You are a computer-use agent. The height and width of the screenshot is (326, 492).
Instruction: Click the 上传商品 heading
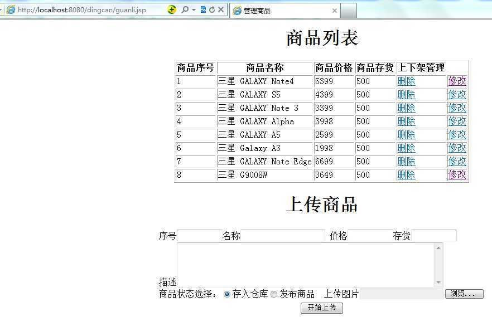tap(322, 205)
